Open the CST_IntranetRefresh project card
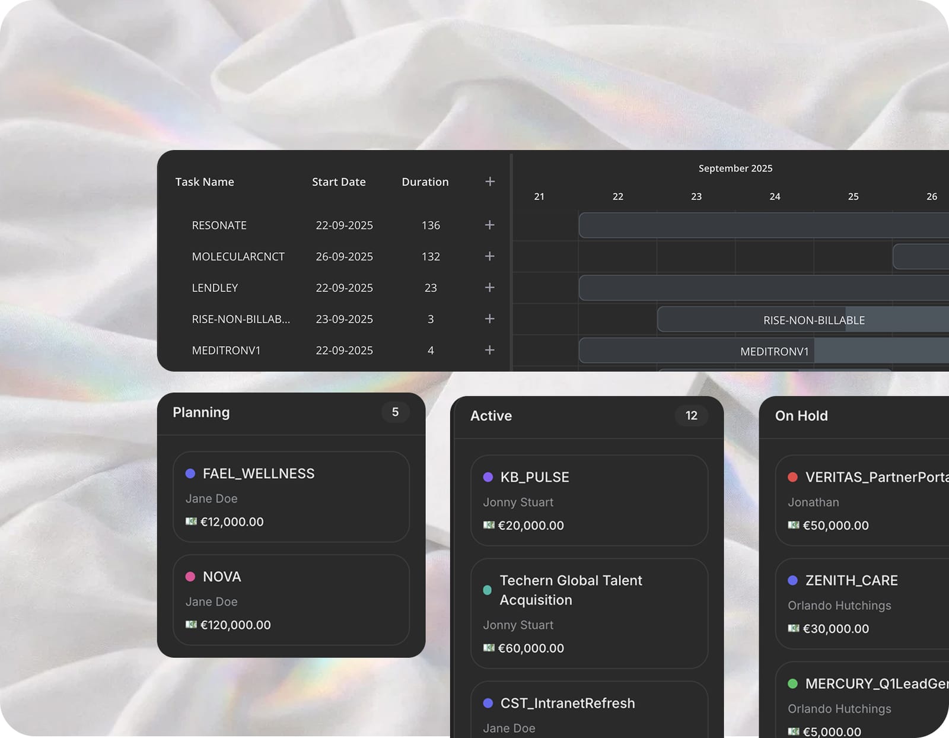The width and height of the screenshot is (949, 738). (590, 710)
